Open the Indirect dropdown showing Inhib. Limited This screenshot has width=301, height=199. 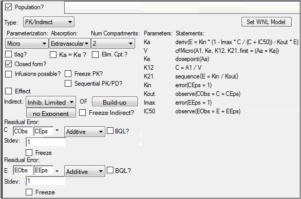51,102
